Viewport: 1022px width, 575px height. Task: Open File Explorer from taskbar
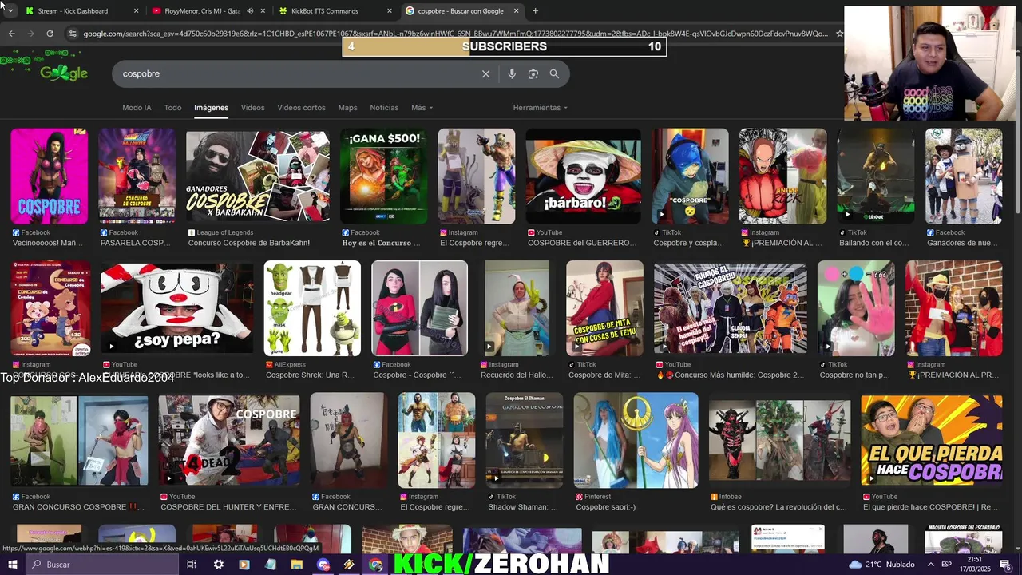pos(297,565)
